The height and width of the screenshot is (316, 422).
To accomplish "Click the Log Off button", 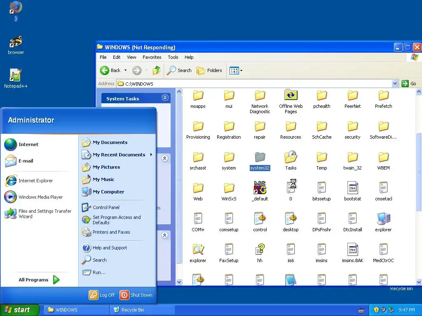I will [102, 295].
